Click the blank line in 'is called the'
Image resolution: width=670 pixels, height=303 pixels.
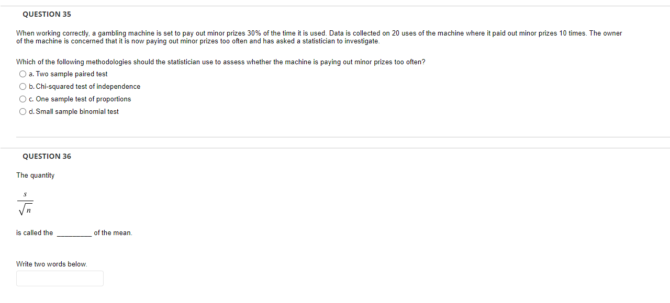pyautogui.click(x=75, y=232)
